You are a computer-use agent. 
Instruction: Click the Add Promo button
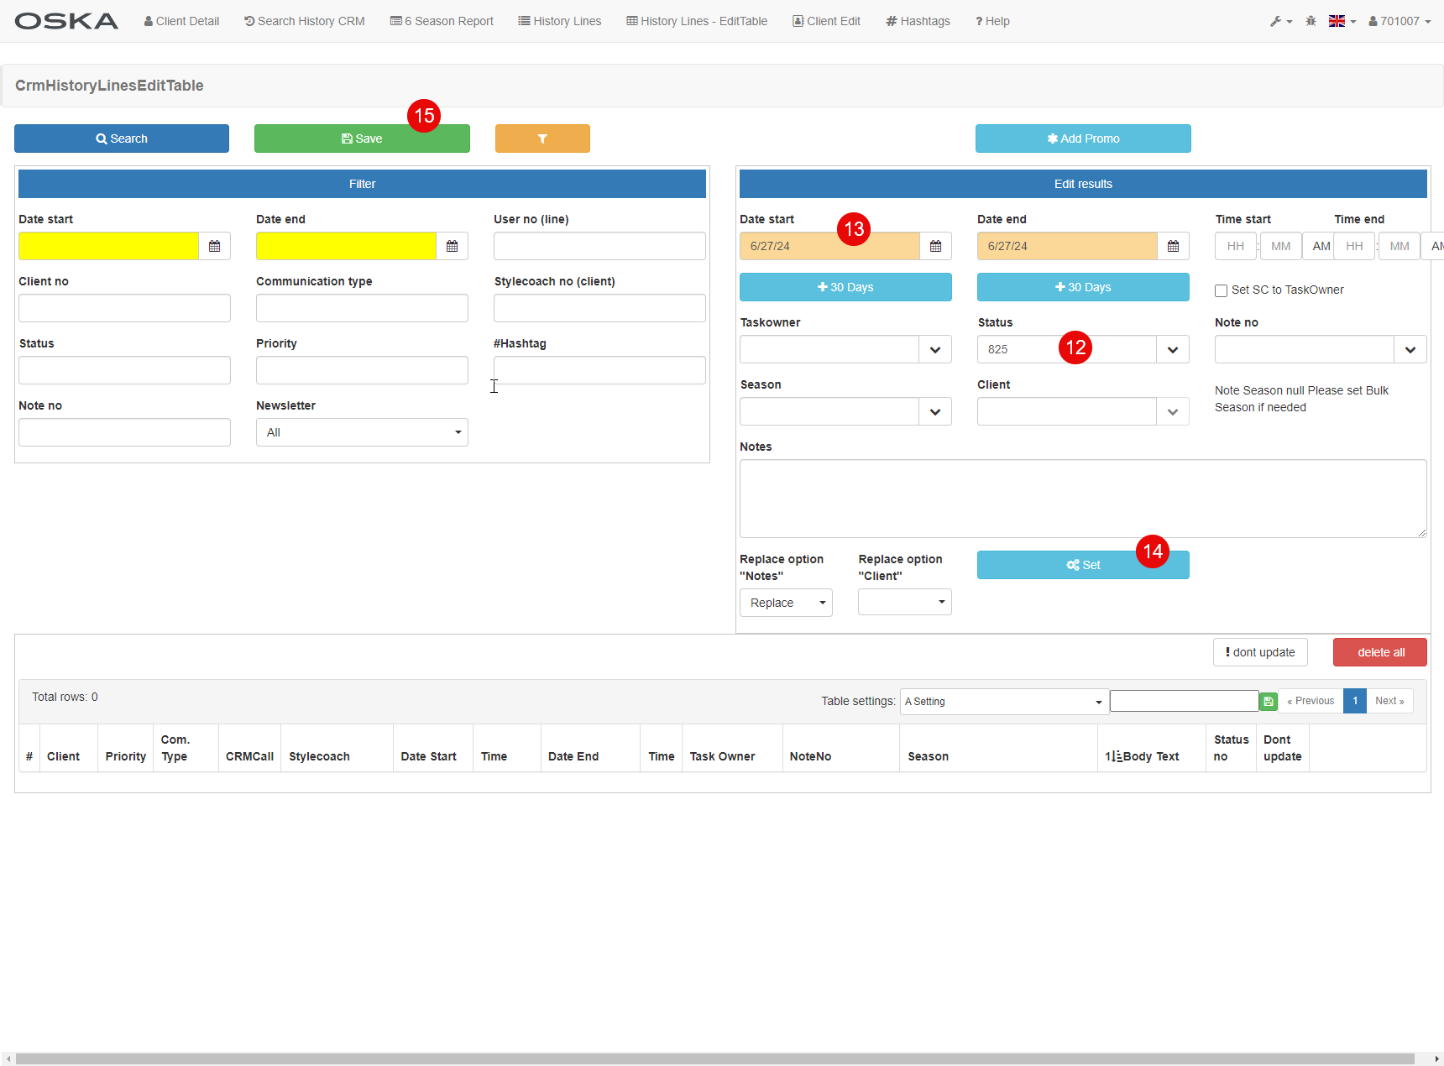point(1083,138)
